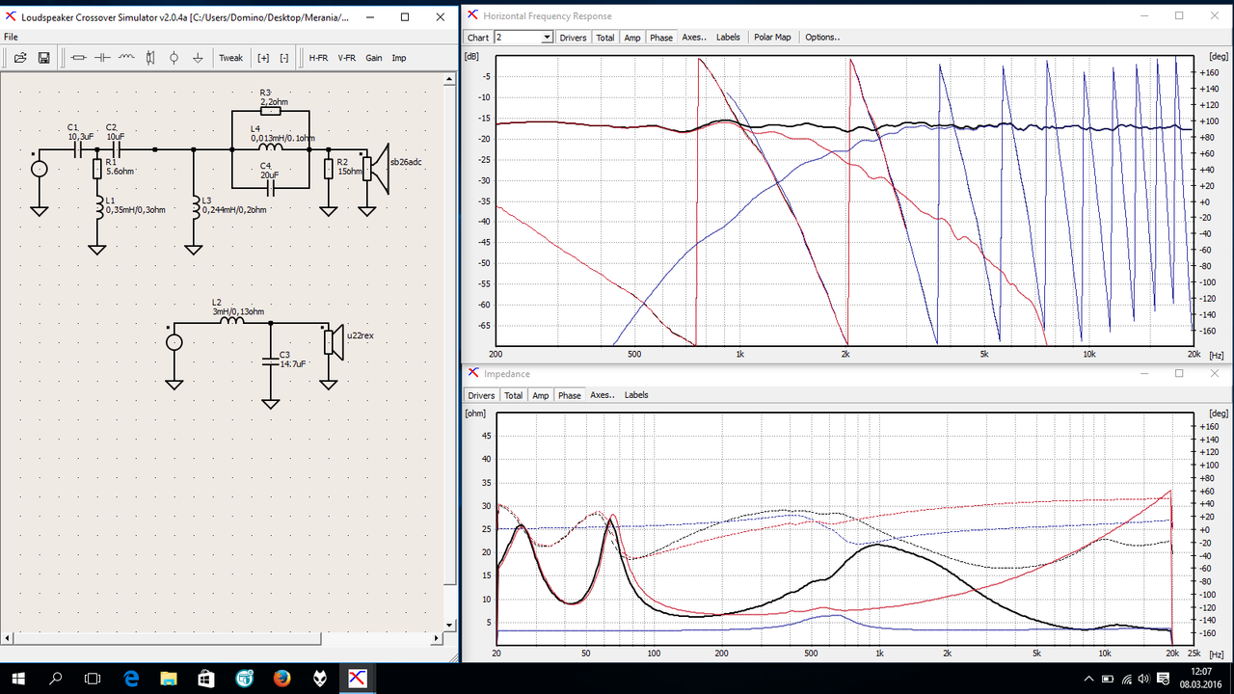Open Options in Frequency Response window

[822, 38]
